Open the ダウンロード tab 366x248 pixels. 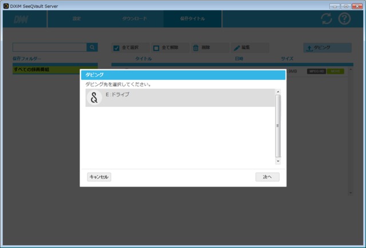134,19
